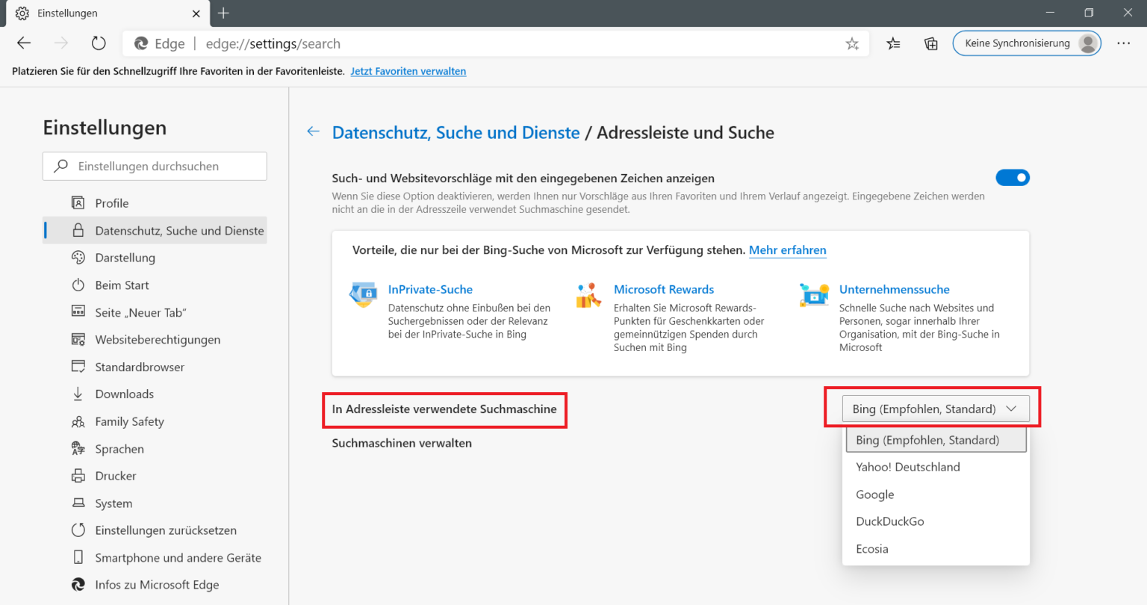Click the browser forward arrow
The width and height of the screenshot is (1147, 605).
[61, 43]
